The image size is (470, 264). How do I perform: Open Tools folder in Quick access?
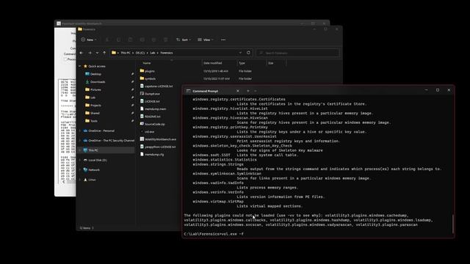[x=93, y=120]
